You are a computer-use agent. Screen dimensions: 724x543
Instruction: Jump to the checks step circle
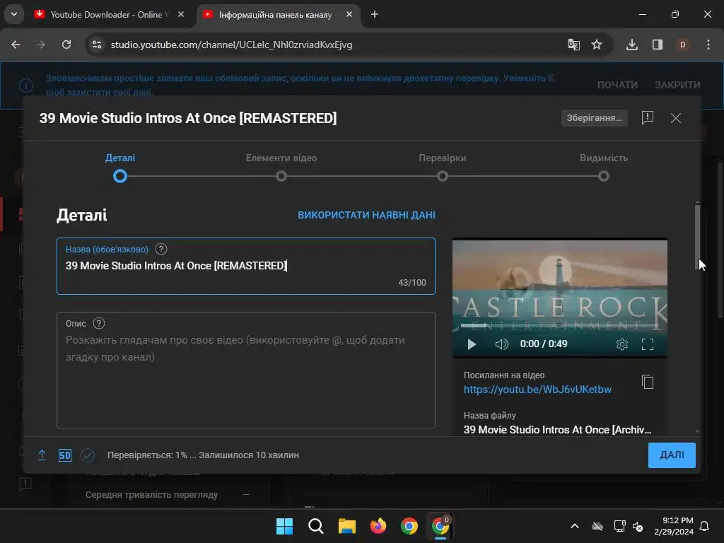pos(442,176)
